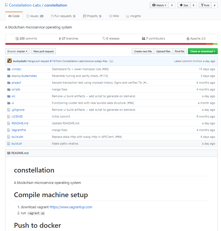The image size is (221, 231).
Task: Click the green language bar segment
Action: 215,44
